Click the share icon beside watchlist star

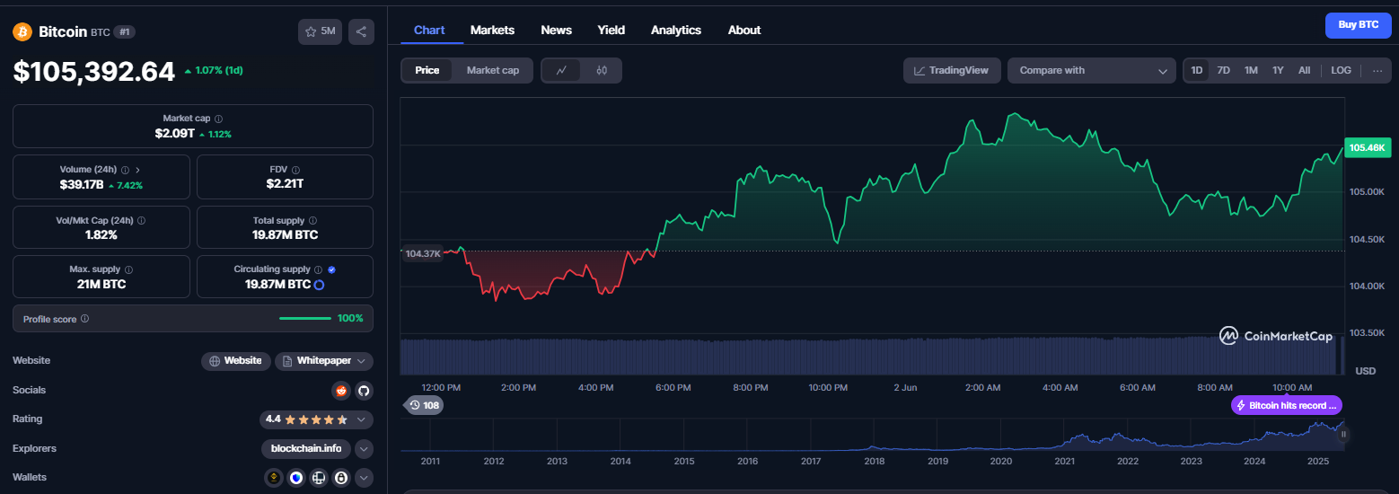pos(361,31)
